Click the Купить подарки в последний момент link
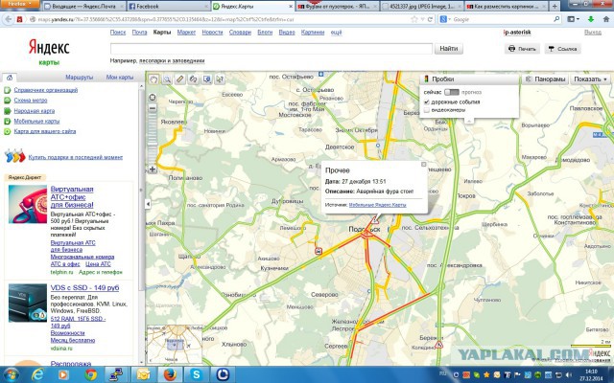Image resolution: width=614 pixels, height=383 pixels. [76, 157]
